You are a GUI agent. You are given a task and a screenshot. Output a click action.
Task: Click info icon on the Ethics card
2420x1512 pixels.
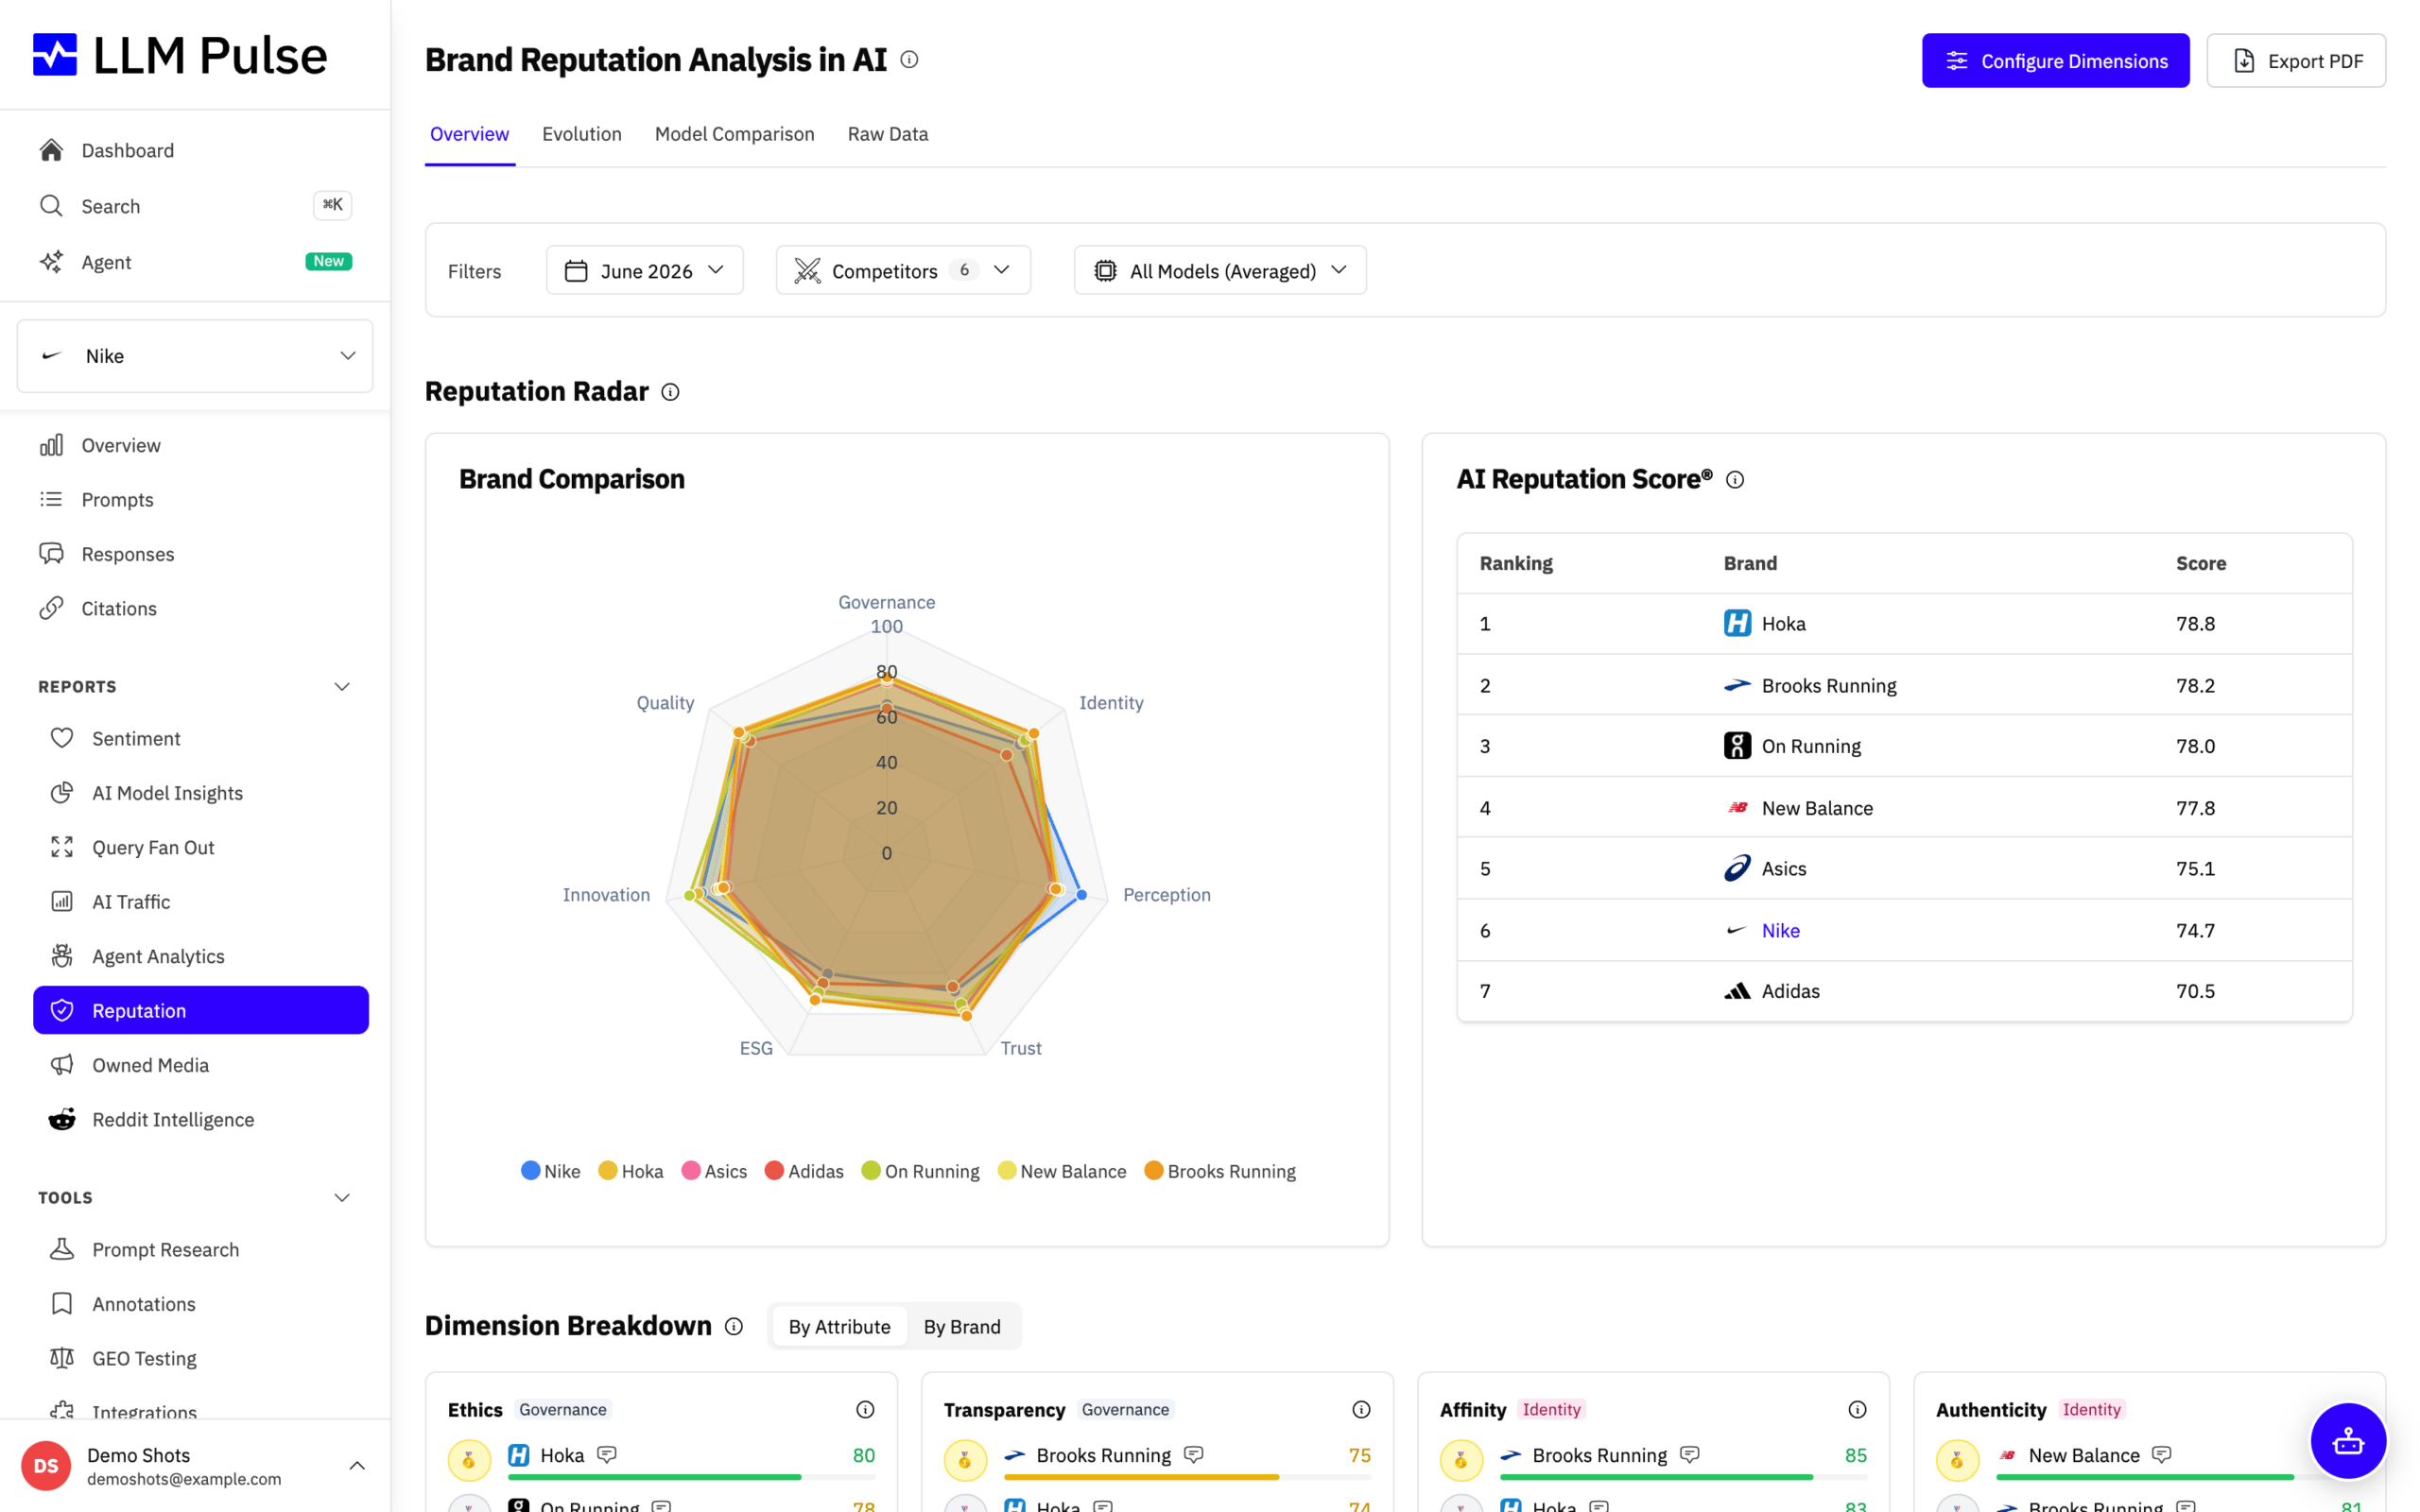[x=865, y=1410]
